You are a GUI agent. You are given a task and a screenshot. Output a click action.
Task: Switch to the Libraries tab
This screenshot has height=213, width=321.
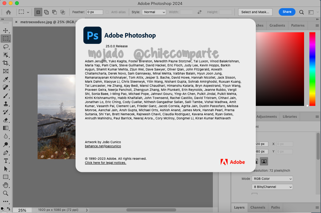[290, 117]
